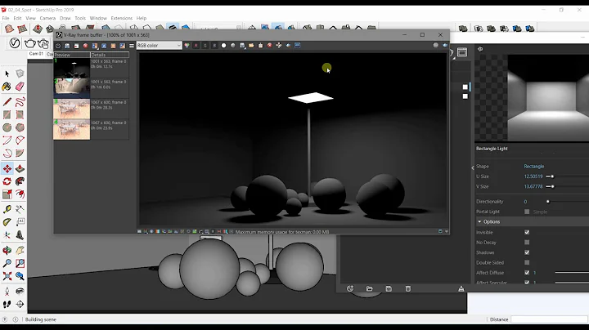Select the Line pencil tool
The image size is (589, 330).
7,101
